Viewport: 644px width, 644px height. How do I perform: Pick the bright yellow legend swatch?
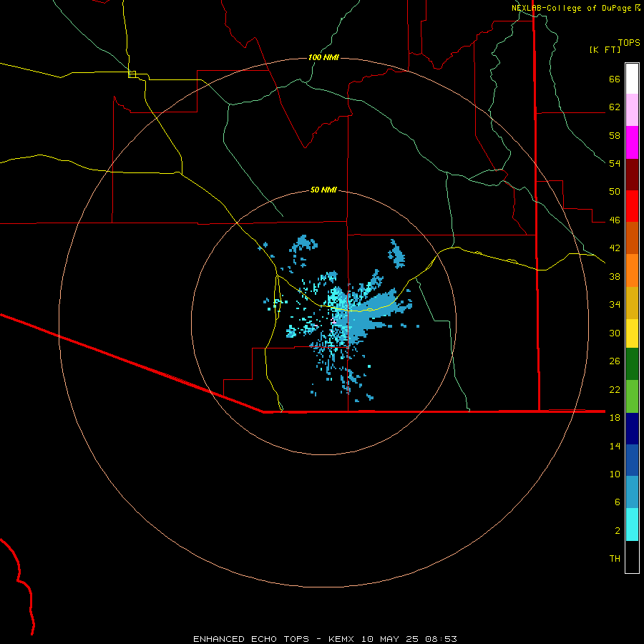coord(632,333)
